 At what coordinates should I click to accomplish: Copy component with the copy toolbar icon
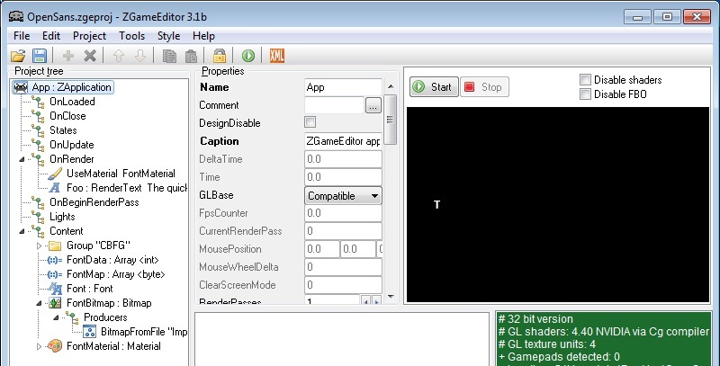[169, 56]
